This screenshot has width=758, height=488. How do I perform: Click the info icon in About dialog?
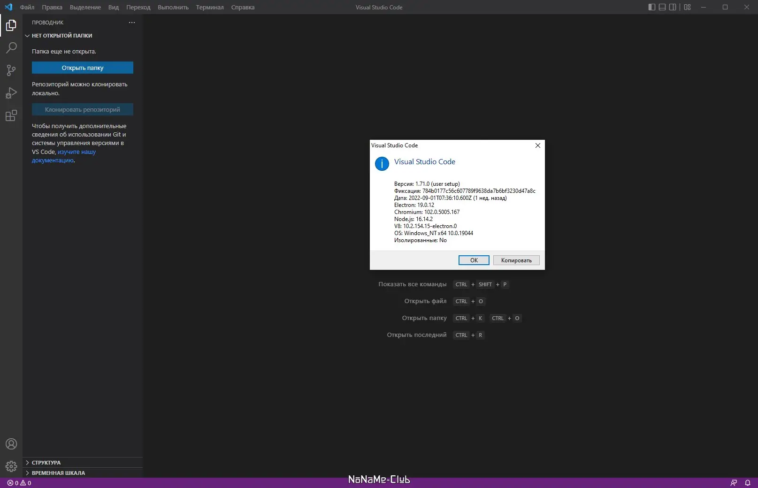pos(382,163)
